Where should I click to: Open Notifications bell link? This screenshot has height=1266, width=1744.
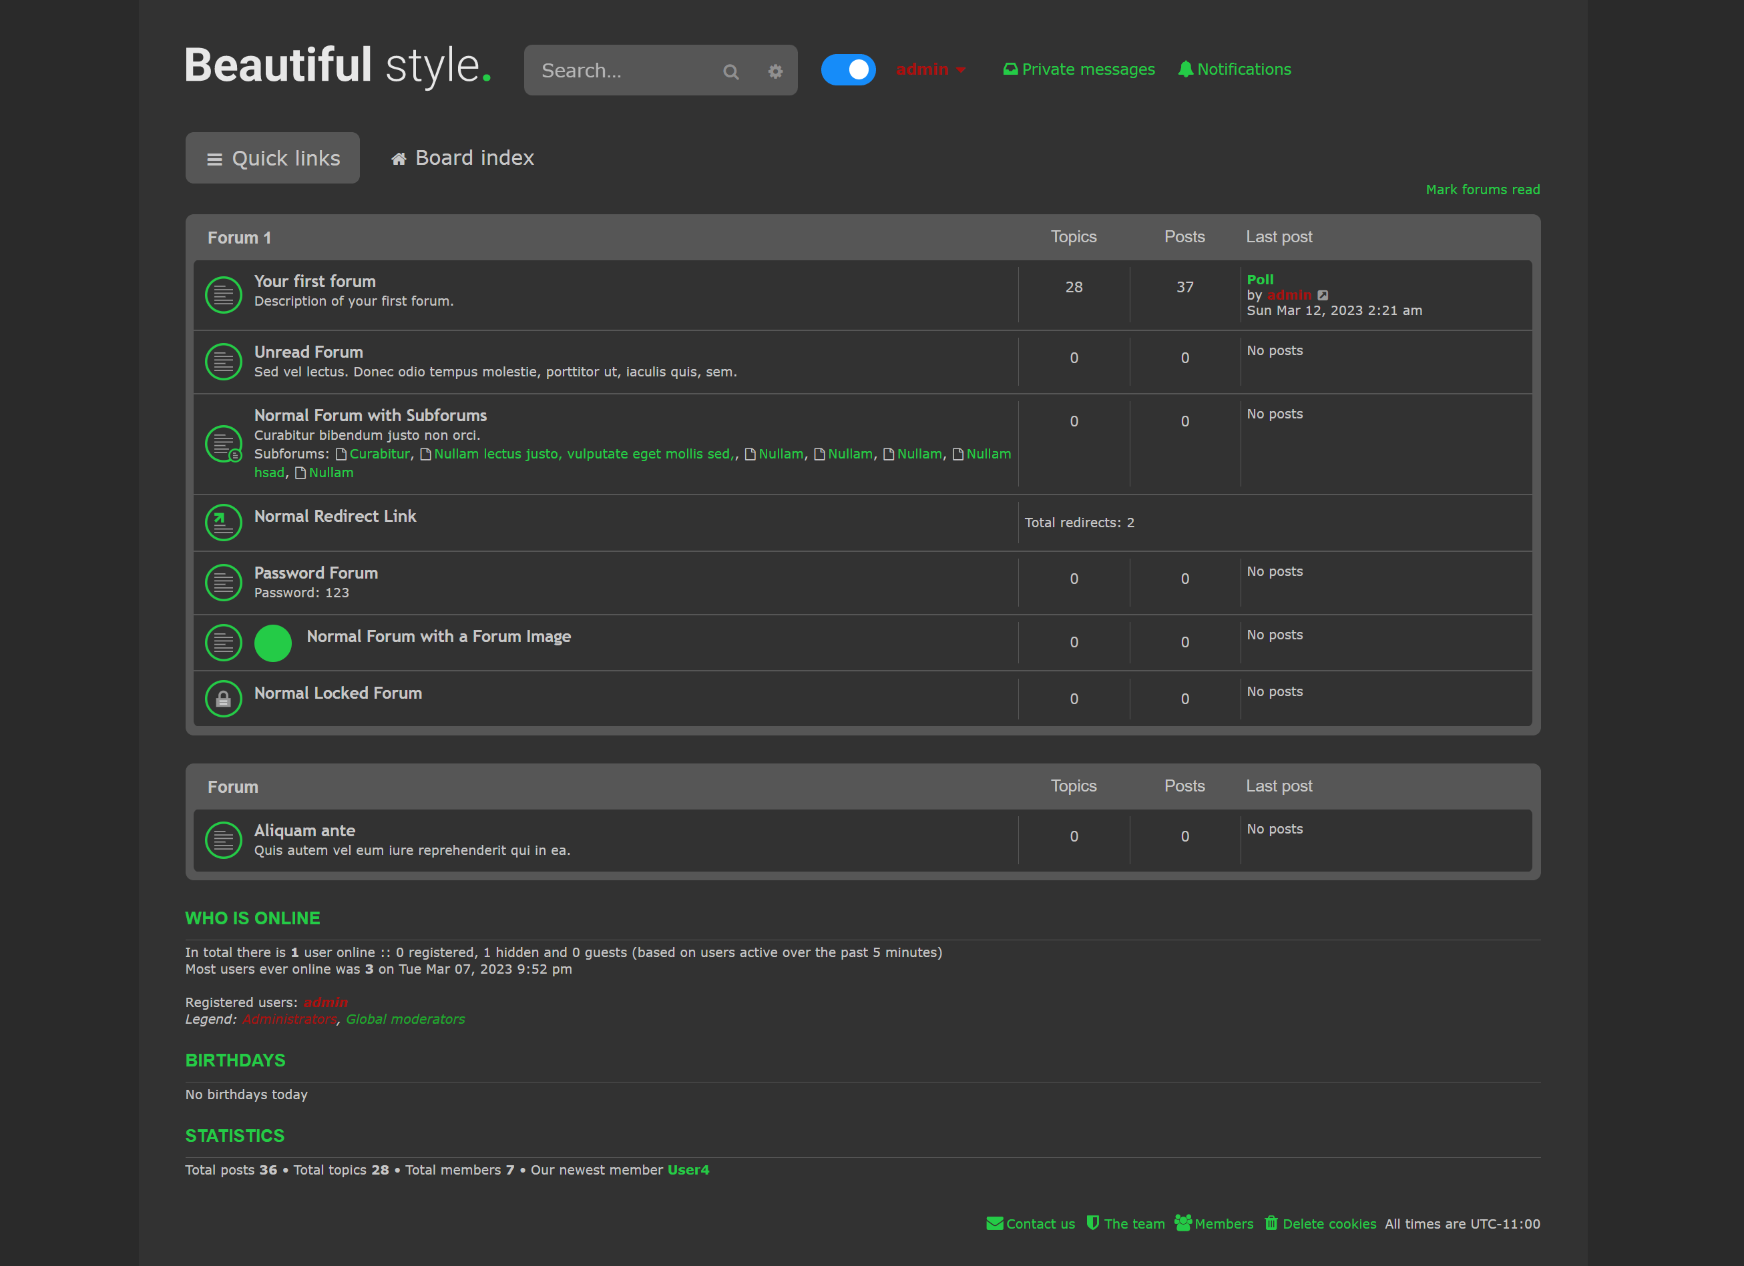point(1234,69)
